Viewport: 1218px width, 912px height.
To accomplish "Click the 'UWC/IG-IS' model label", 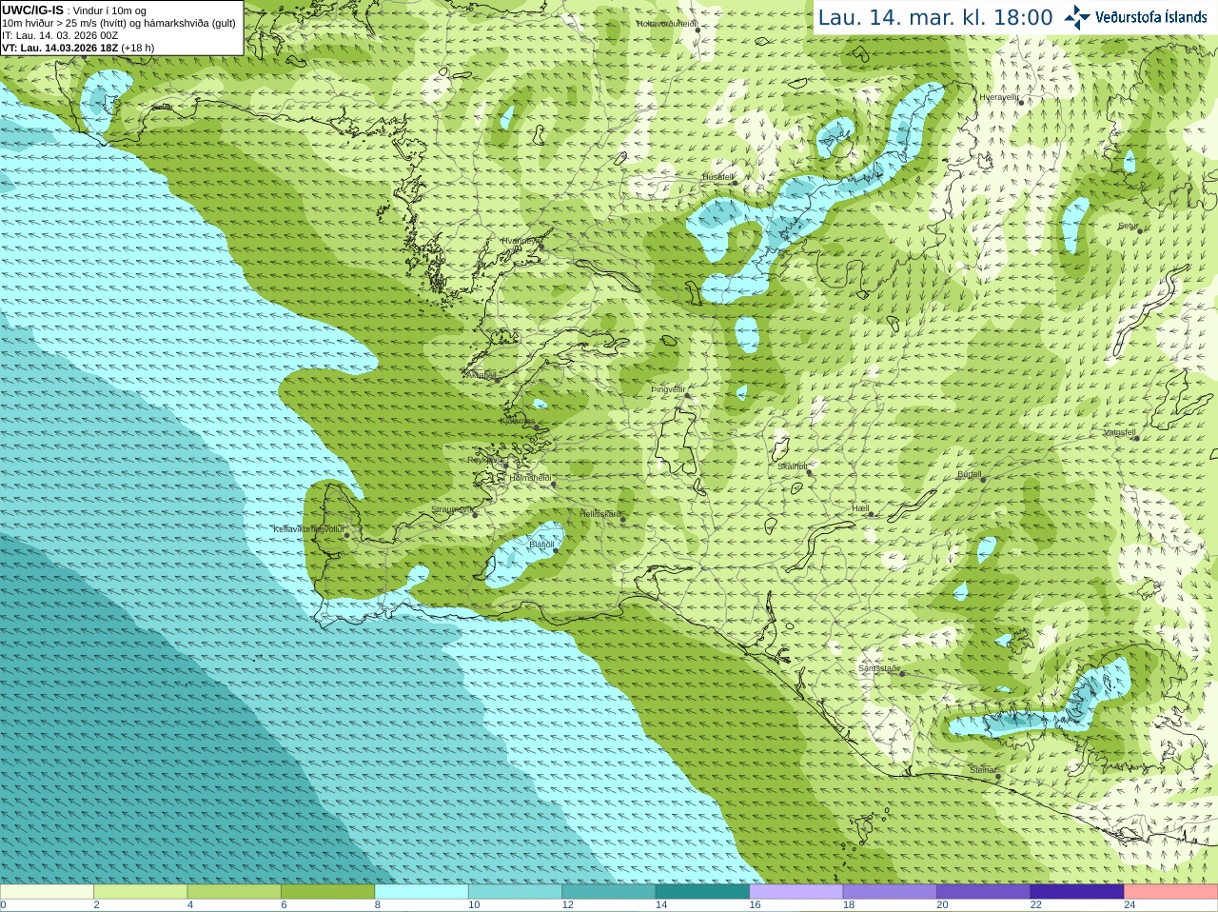I will coord(32,10).
